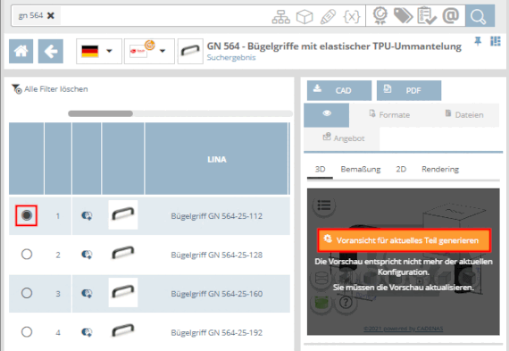Switch to the Dateien tab
Image resolution: width=509 pixels, height=351 pixels.
pos(464,114)
